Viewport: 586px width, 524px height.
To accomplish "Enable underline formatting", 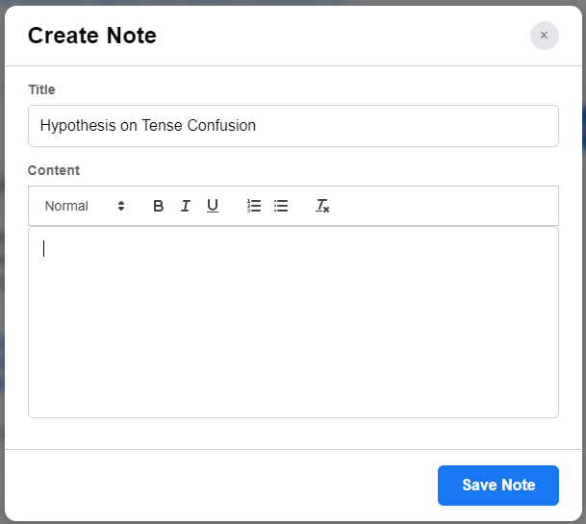I will [213, 206].
